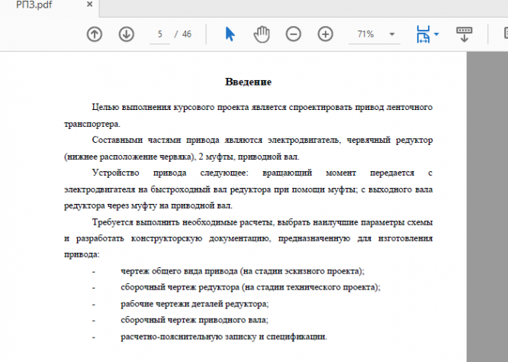The width and height of the screenshot is (508, 362).
Task: Click the line расчетно-пояснительную записку и спецификации
Action: pos(223,337)
